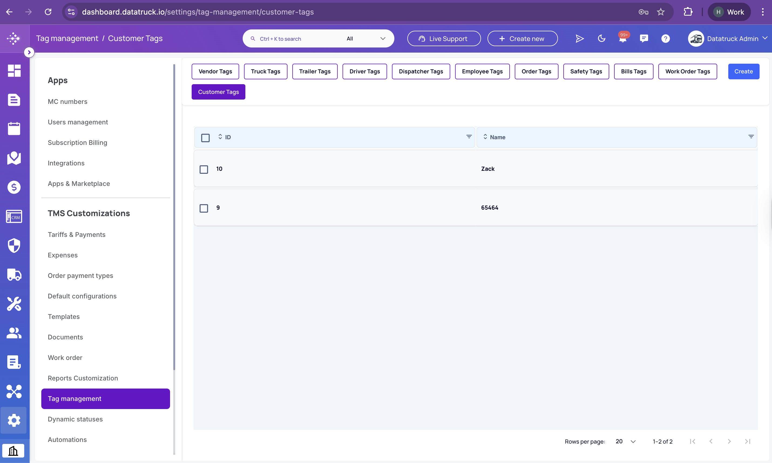Select the Customer Tags tab
Screen dimensions: 772x463
coord(218,92)
